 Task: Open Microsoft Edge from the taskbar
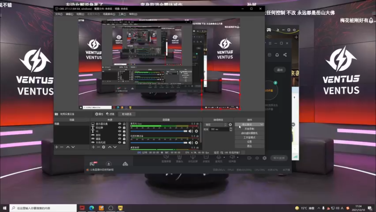(x=92, y=208)
